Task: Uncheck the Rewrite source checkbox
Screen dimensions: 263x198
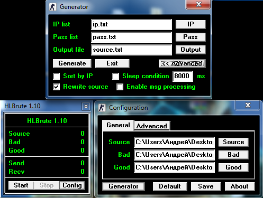Action: pyautogui.click(x=57, y=87)
